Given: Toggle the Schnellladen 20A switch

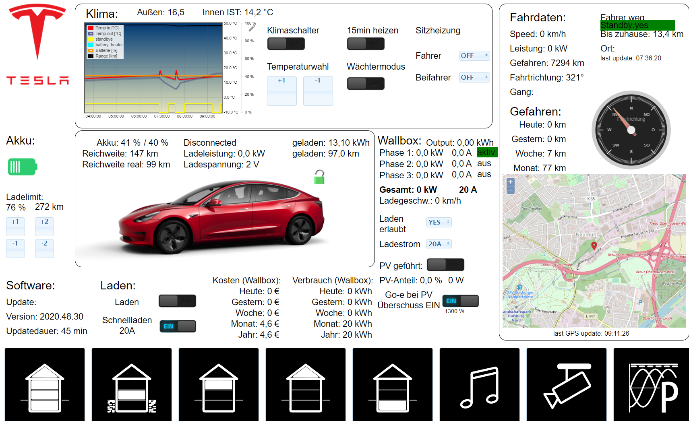Looking at the screenshot, I should 178,326.
